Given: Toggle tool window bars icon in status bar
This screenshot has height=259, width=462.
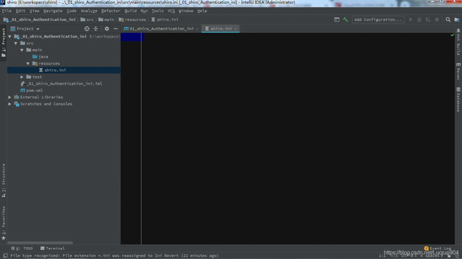Looking at the screenshot, I should (5, 255).
